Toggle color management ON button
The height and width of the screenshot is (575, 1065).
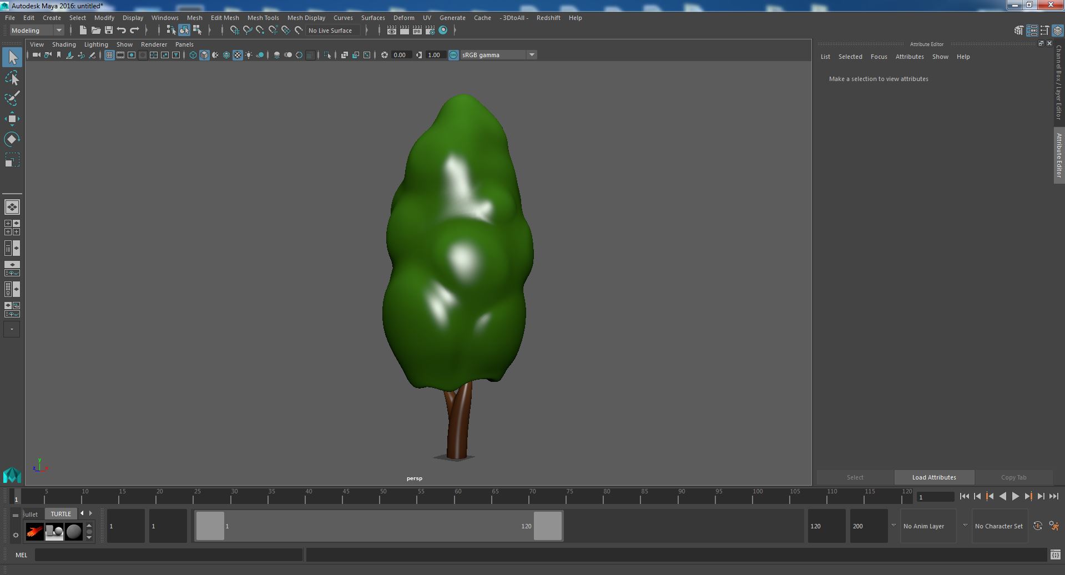click(x=453, y=55)
